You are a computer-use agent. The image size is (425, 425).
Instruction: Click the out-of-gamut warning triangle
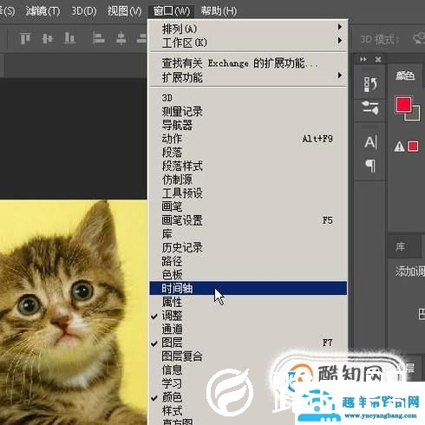399,147
